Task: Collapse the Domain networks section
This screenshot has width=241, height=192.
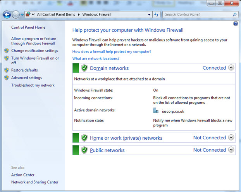Action: tap(231, 68)
